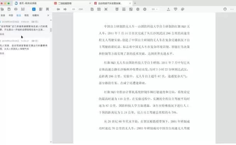Screen dimensions: 236x145
Task: Print the document via printer icon
Action: point(16,9)
